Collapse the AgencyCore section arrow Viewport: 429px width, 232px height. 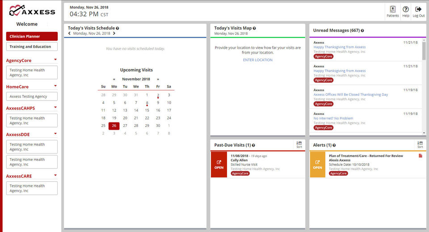coord(55,59)
